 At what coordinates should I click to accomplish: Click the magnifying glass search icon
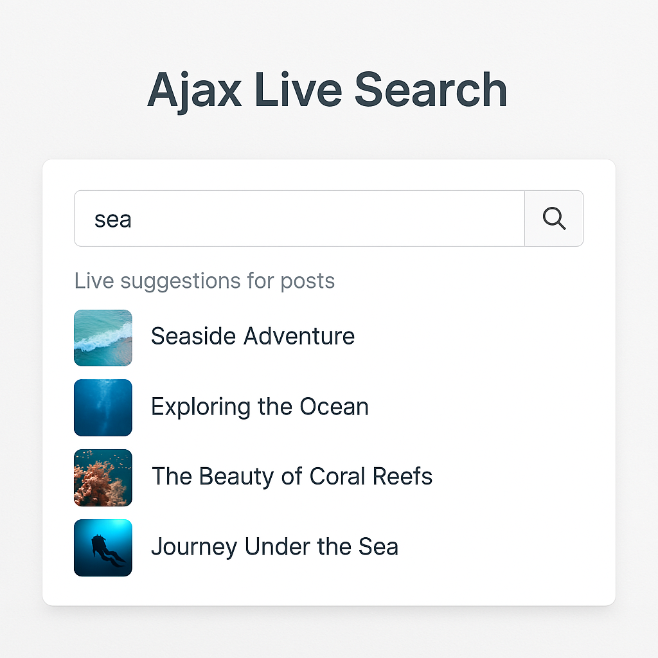coord(554,218)
